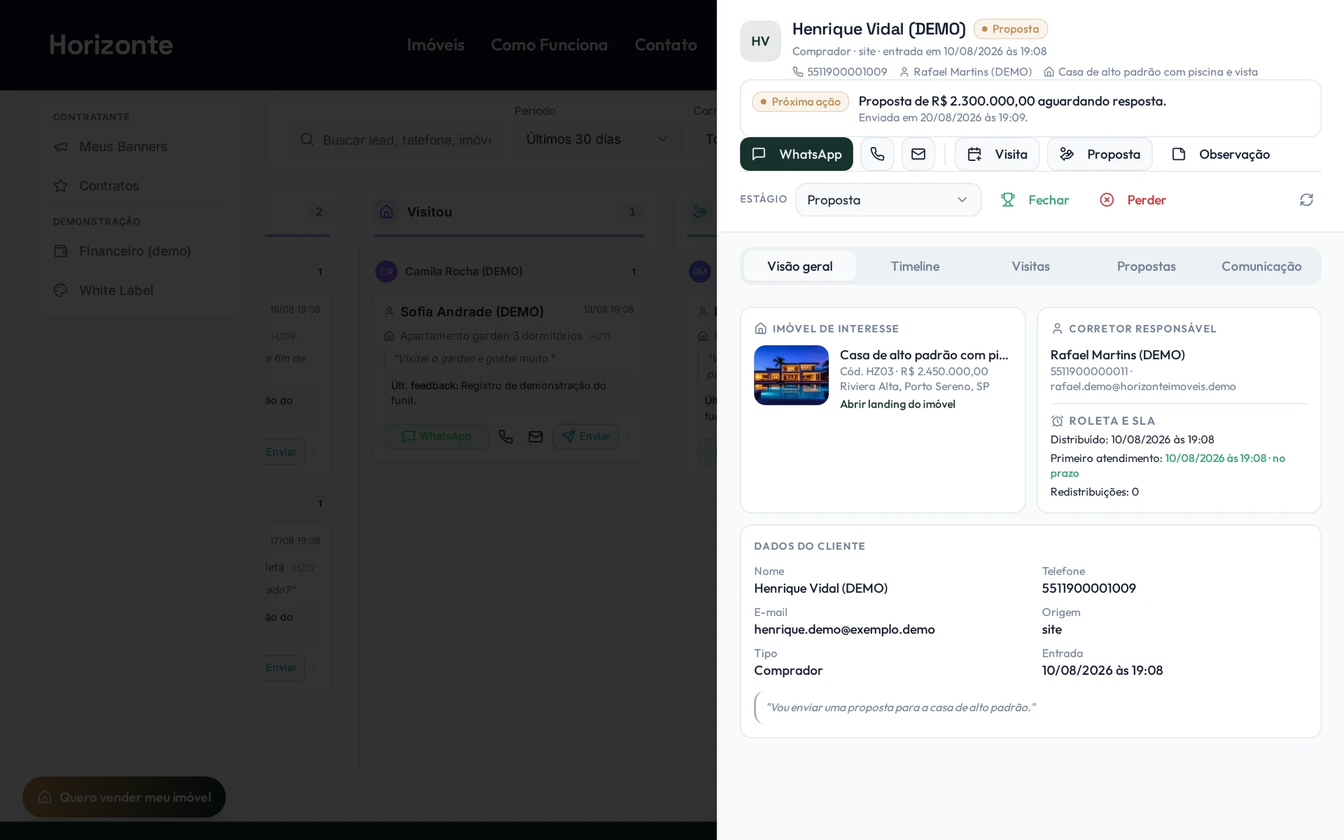This screenshot has width=1344, height=840.
Task: Click the wallet icon beside Financeiro (demo)
Action: point(61,251)
